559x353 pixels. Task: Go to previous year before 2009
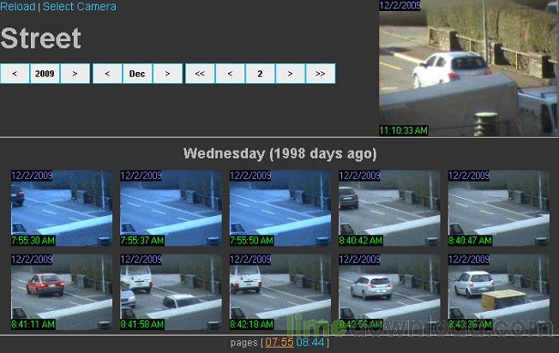(x=15, y=74)
